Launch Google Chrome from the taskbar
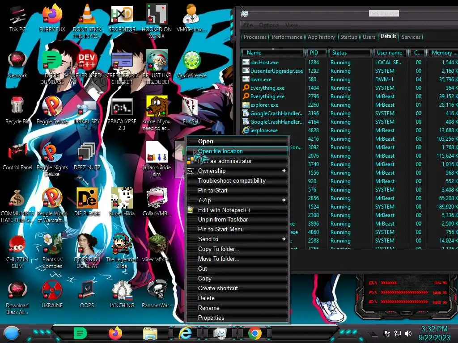The image size is (458, 343). (254, 333)
